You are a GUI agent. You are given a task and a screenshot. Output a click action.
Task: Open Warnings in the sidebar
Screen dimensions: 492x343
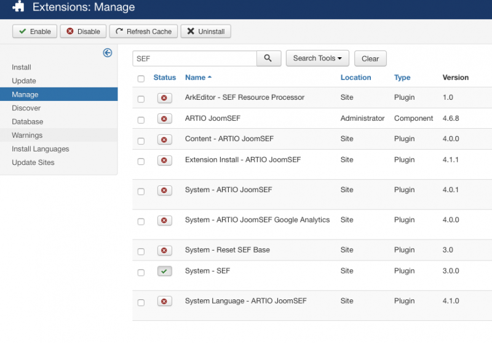click(x=58, y=135)
